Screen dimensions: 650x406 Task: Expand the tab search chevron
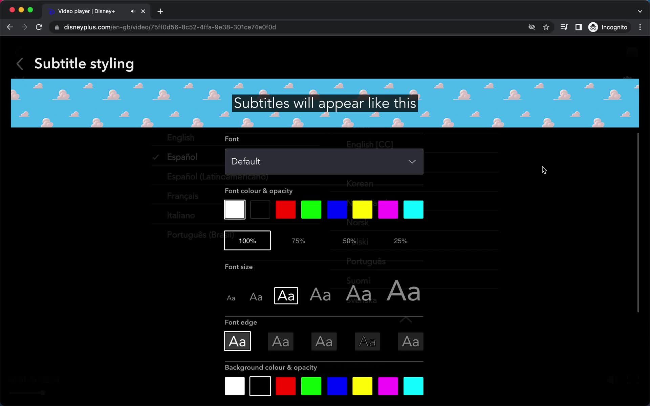point(640,11)
